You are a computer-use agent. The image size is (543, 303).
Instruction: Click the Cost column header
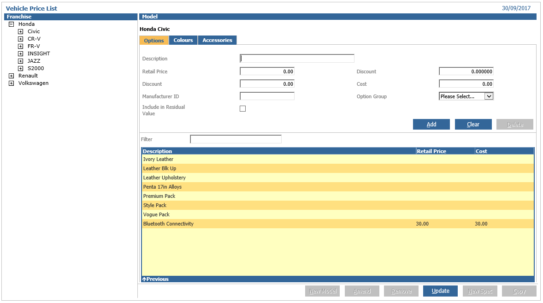pyautogui.click(x=504, y=151)
